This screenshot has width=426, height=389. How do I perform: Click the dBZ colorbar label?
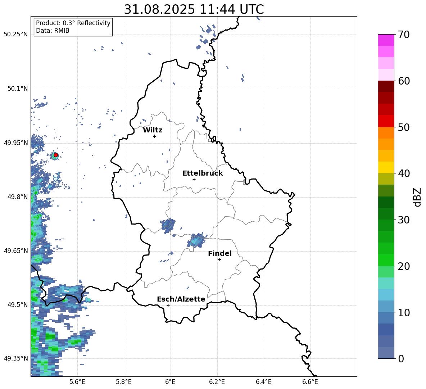tap(418, 197)
